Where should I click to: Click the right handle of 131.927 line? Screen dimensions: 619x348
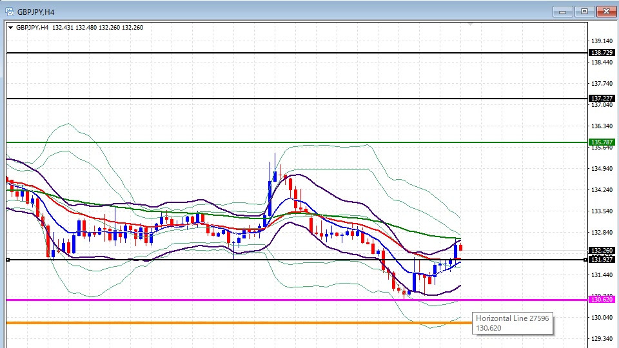[585, 260]
